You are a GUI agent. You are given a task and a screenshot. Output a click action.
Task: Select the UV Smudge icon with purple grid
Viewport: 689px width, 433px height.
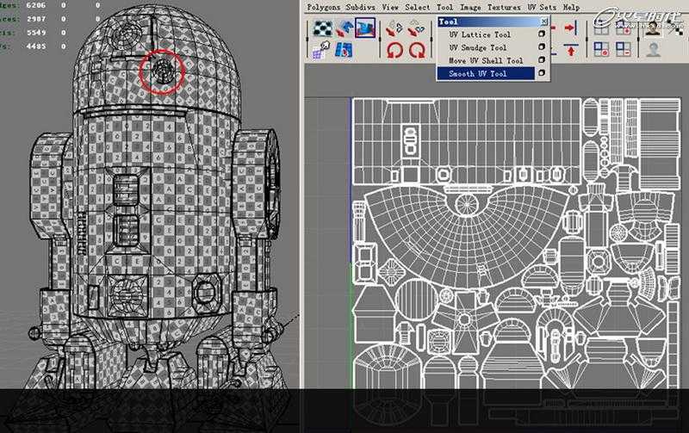point(322,50)
